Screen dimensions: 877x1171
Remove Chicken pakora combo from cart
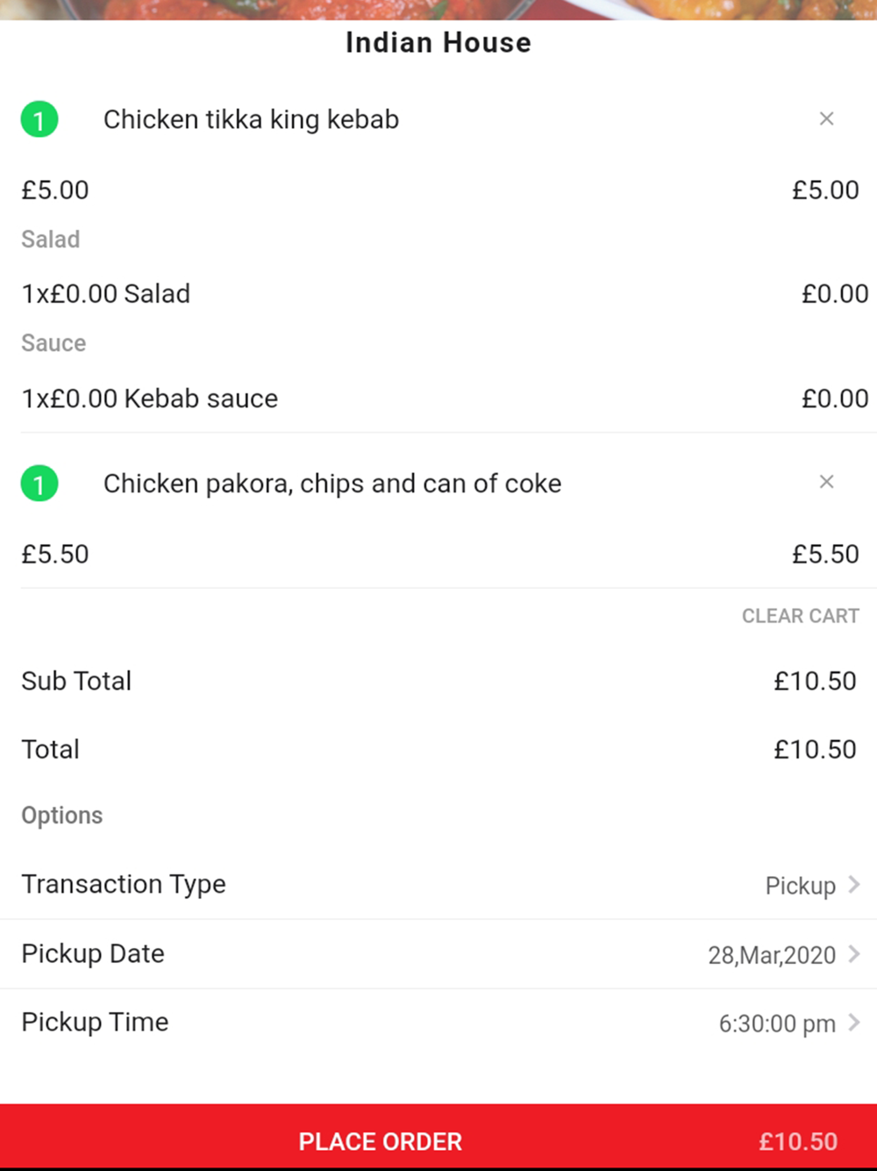(x=826, y=482)
